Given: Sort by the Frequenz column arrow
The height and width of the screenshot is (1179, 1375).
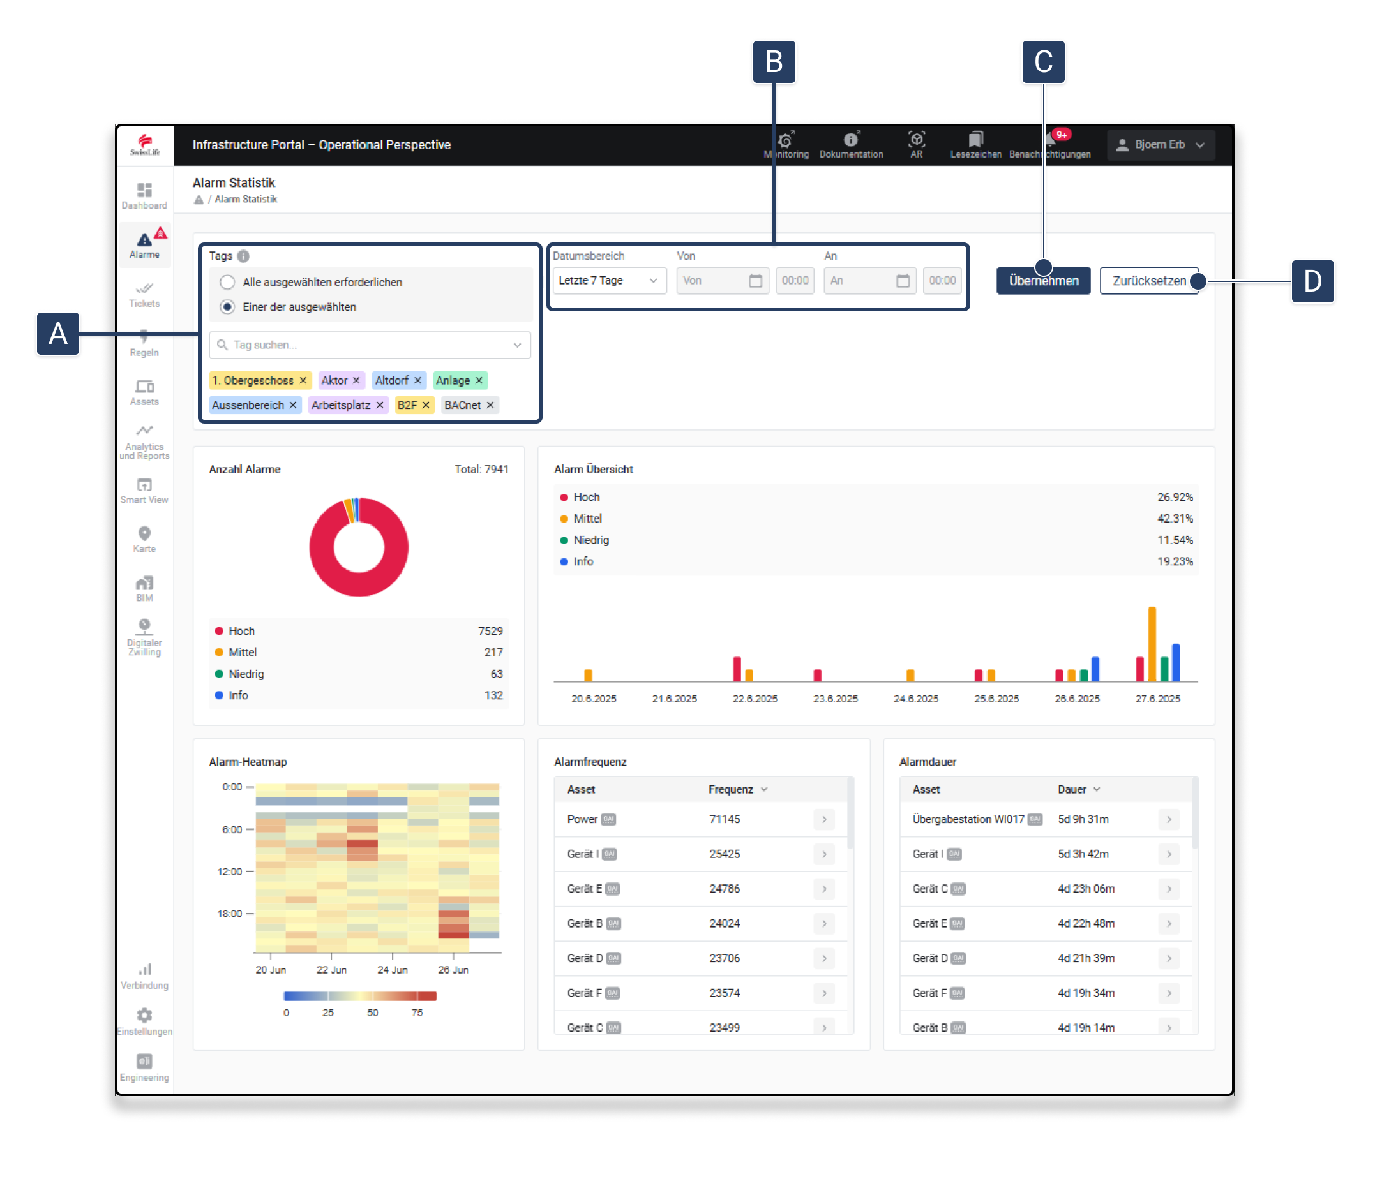Looking at the screenshot, I should click(x=765, y=789).
